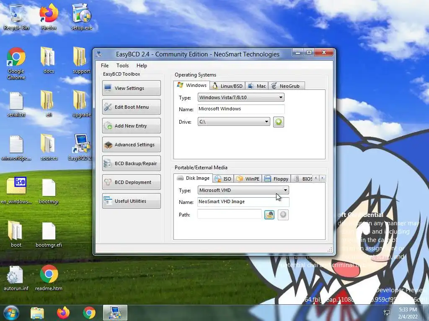
Task: Switch to the ISO tab
Action: click(x=223, y=179)
